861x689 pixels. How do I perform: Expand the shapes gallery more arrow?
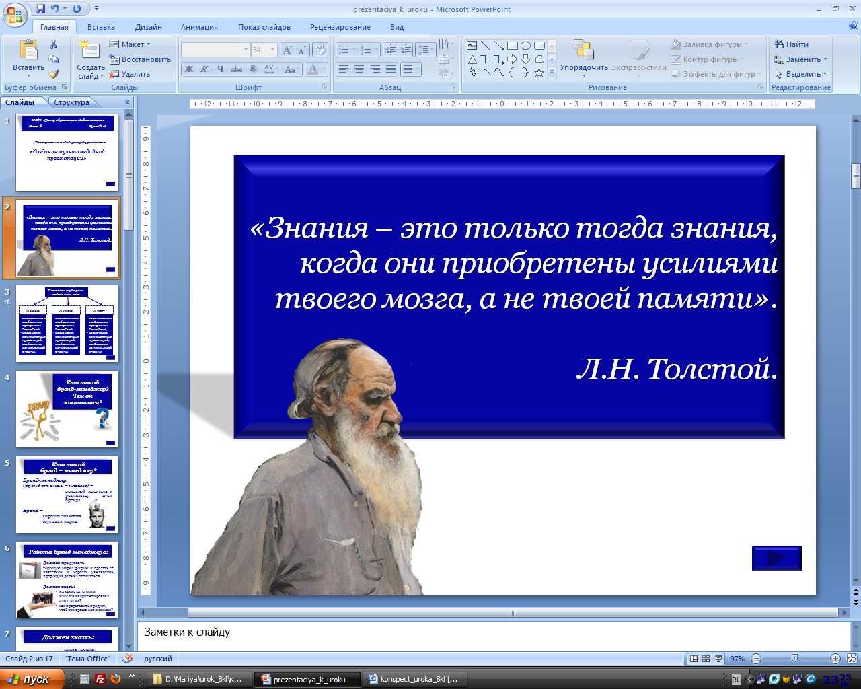click(x=552, y=73)
